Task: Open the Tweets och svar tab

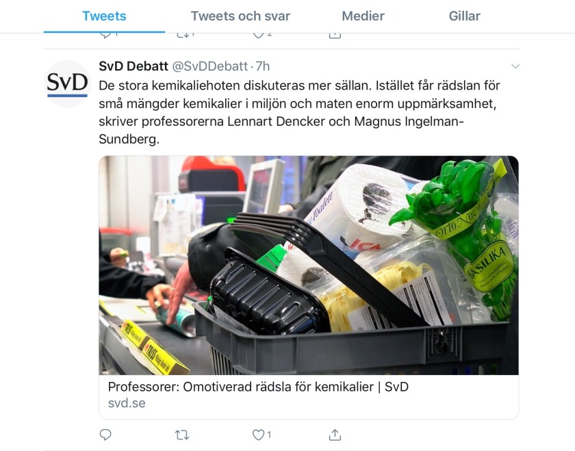Action: (240, 16)
